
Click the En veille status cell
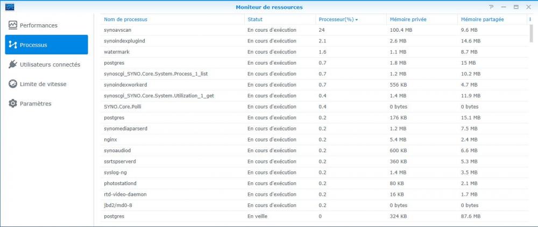click(257, 216)
